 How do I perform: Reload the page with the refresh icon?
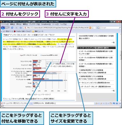coord(12,28)
